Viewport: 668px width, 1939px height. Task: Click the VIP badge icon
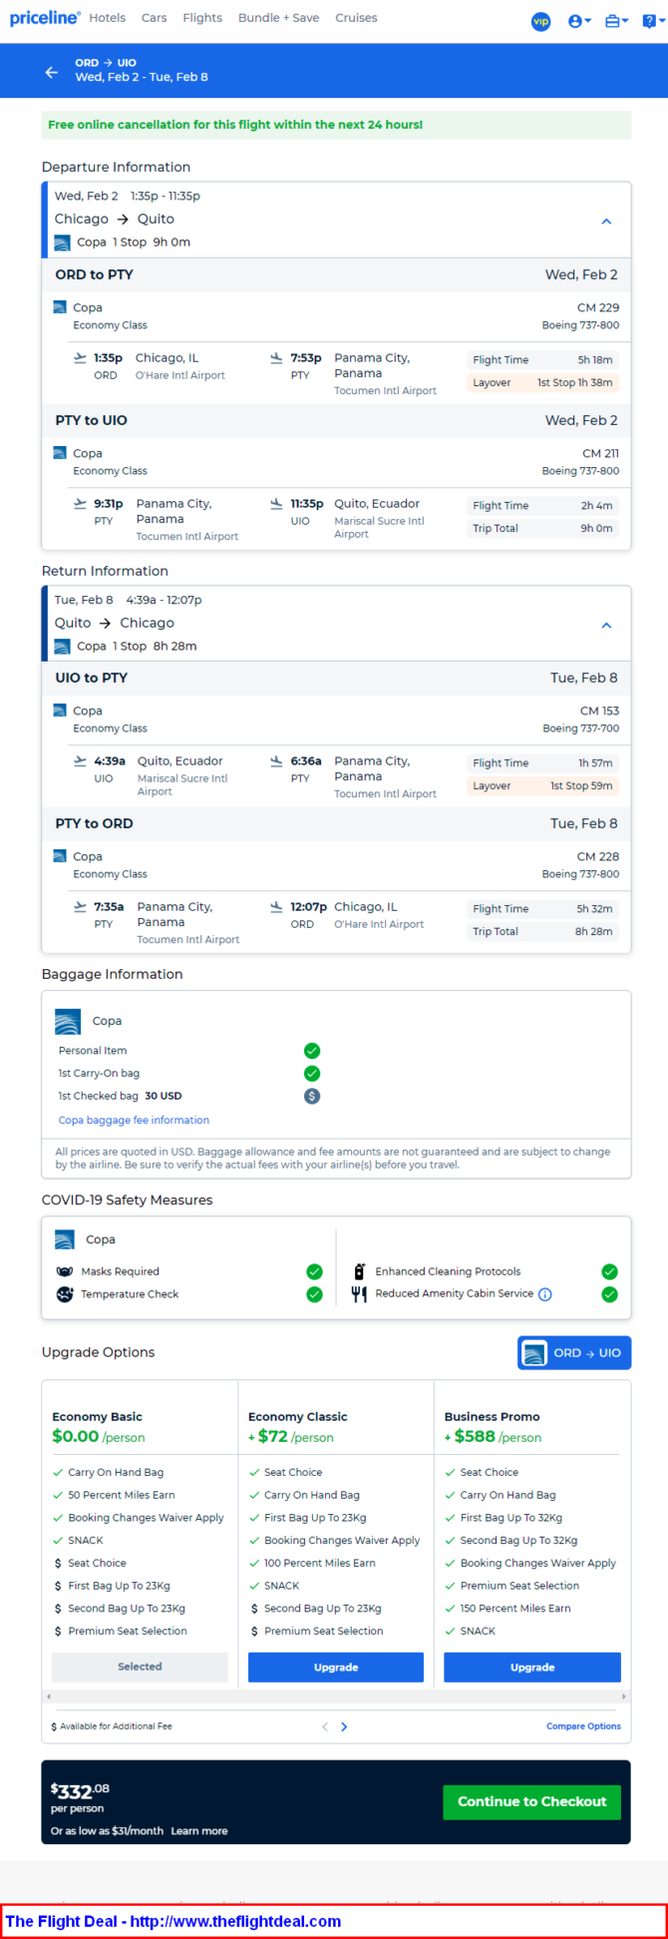(540, 21)
